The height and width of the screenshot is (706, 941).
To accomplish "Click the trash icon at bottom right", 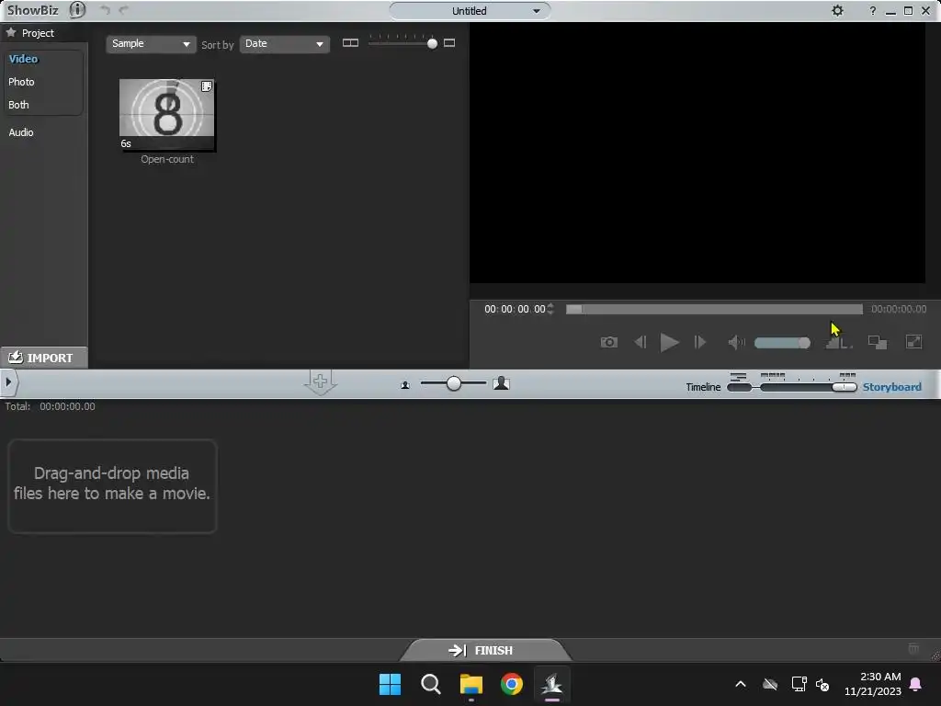I will (x=913, y=648).
